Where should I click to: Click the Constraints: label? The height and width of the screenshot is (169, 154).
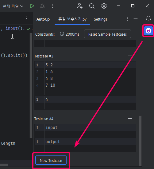pyautogui.click(x=45, y=34)
